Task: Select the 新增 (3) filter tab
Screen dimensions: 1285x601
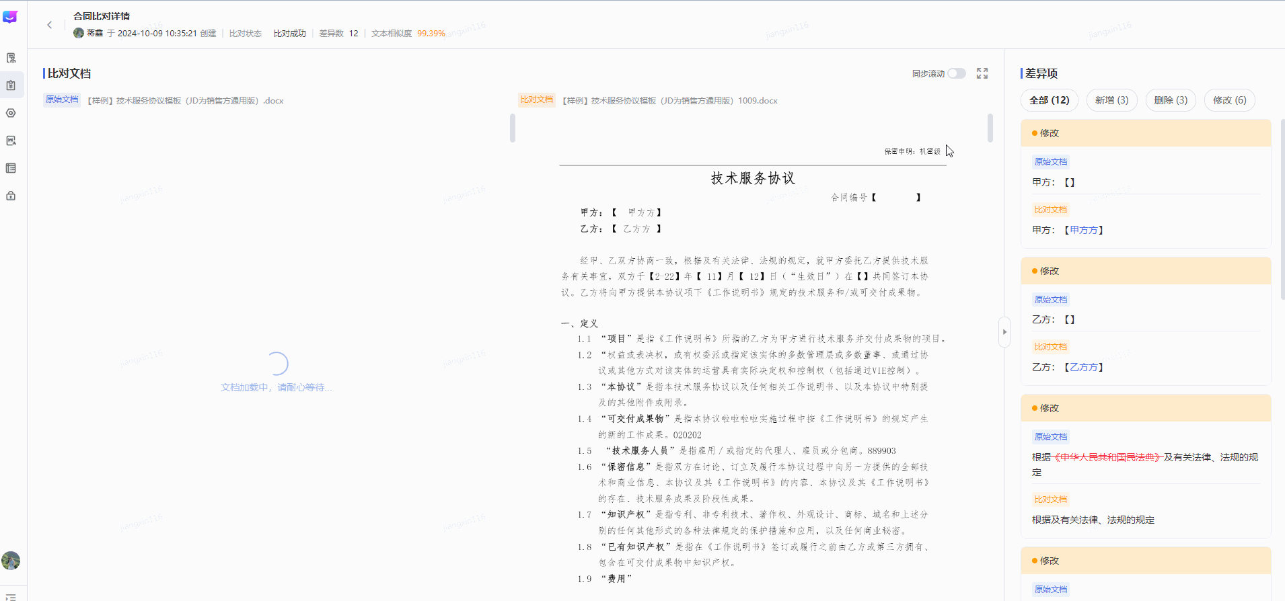Action: coord(1112,100)
